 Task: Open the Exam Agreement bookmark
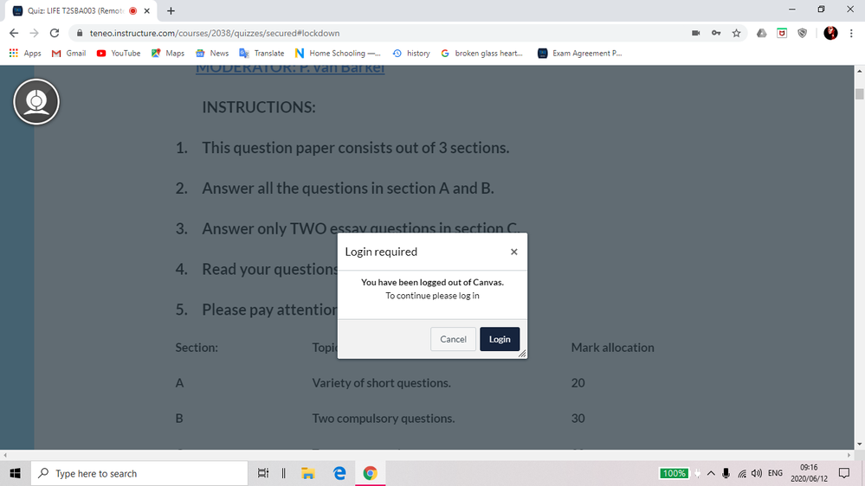pos(579,53)
